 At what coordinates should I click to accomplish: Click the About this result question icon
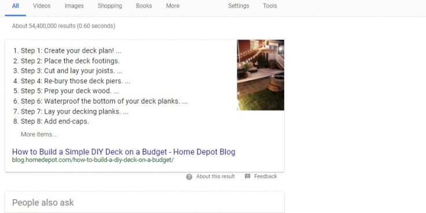click(x=189, y=177)
